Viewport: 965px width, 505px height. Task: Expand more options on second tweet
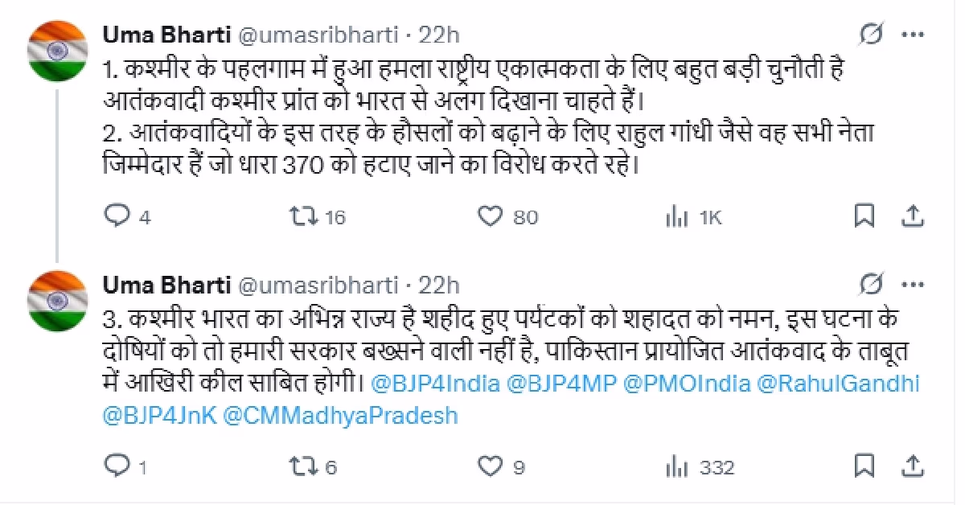pyautogui.click(x=913, y=285)
